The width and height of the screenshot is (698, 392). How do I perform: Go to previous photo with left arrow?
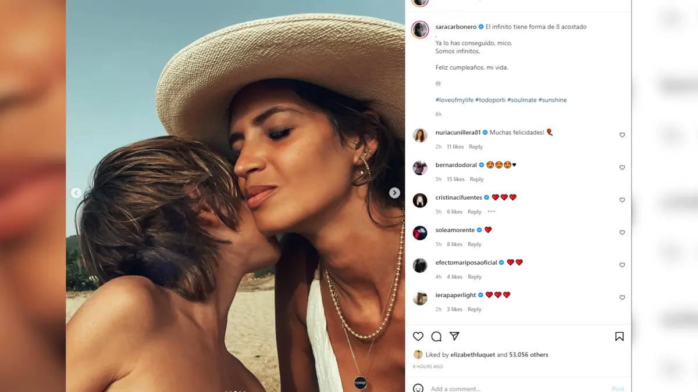pos(76,193)
